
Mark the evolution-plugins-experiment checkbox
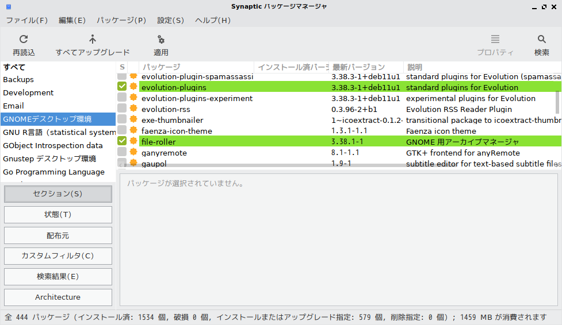point(122,98)
